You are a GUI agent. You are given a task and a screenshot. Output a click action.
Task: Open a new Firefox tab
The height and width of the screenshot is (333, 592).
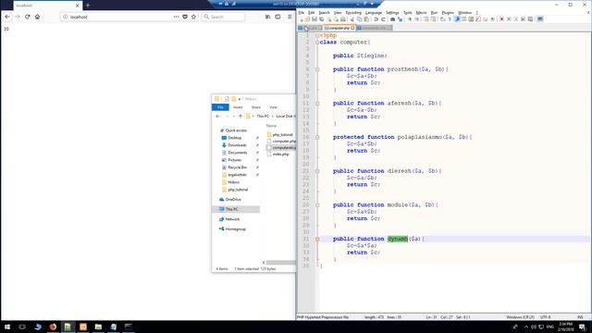coord(88,6)
